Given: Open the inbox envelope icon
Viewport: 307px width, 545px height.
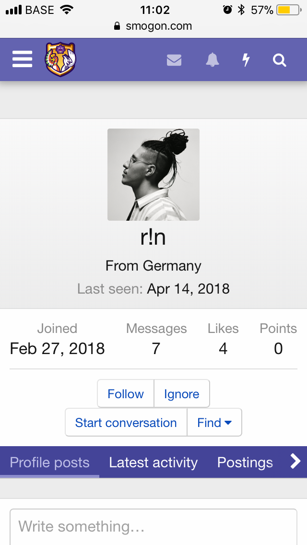Looking at the screenshot, I should pyautogui.click(x=174, y=60).
